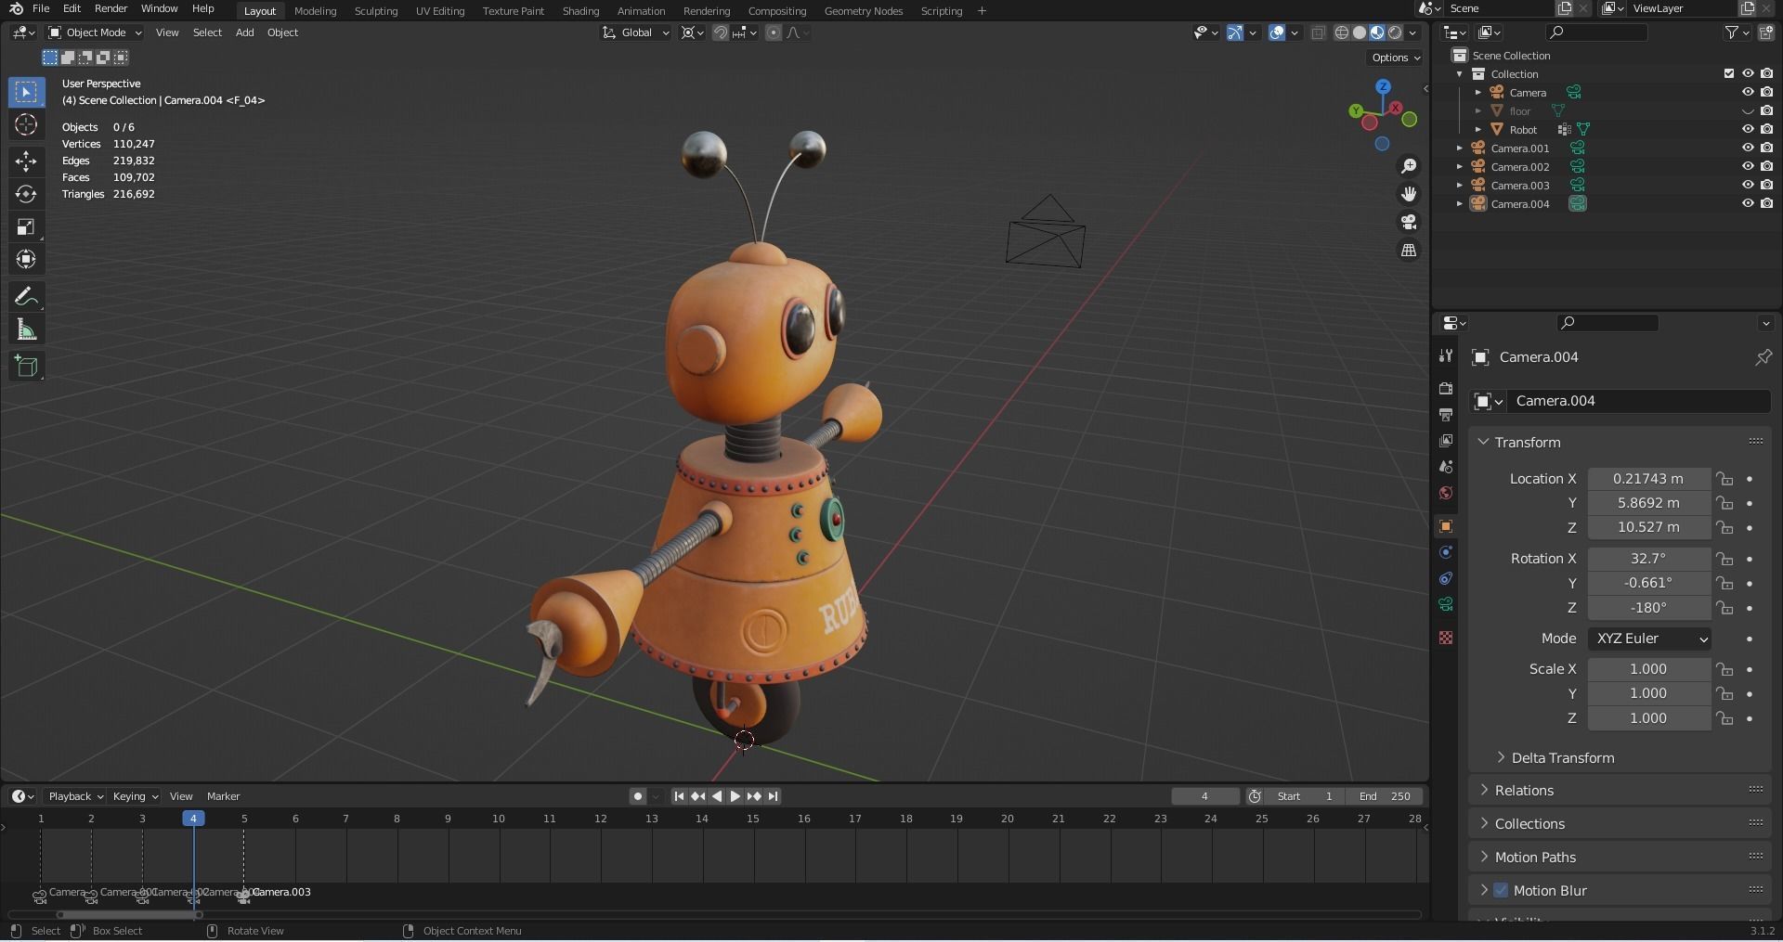Screen dimensions: 1783x942
Task: Switch to the Geometry Nodes workspace tab
Action: 864,11
